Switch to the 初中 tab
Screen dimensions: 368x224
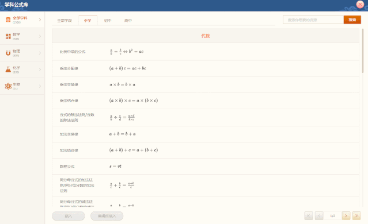coord(108,21)
